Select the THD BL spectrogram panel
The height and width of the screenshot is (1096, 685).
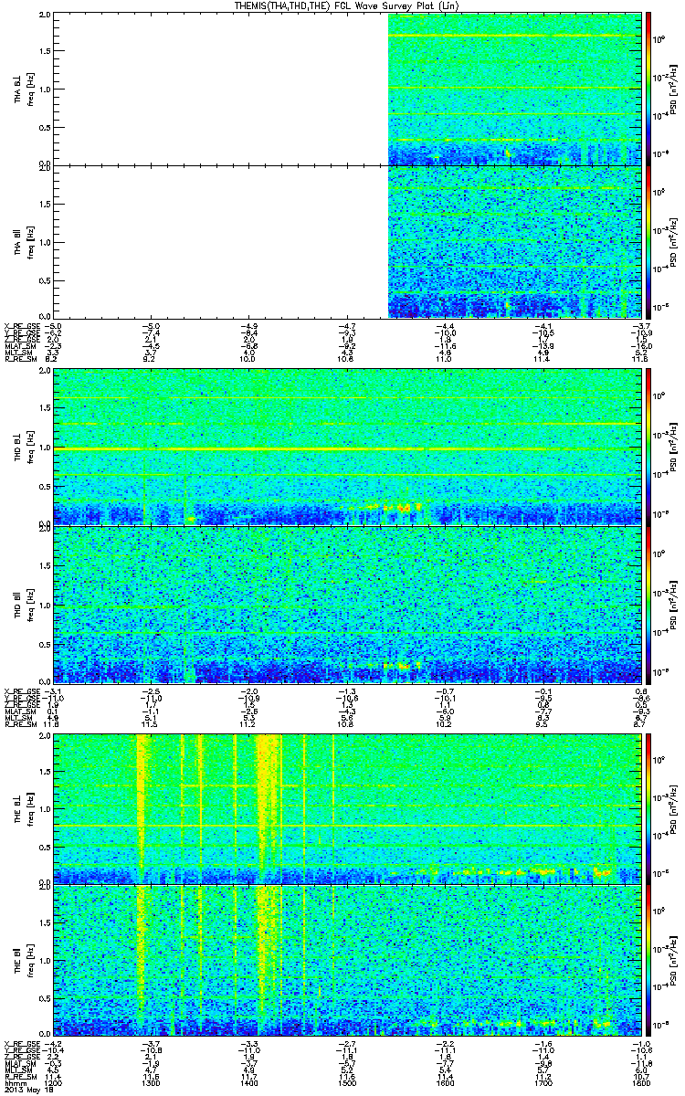(x=347, y=446)
